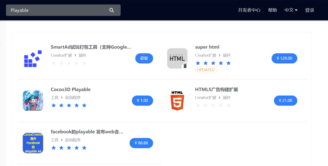Click SmartAd empty star rating
Viewport: 328px width, 166px height.
click(x=69, y=63)
